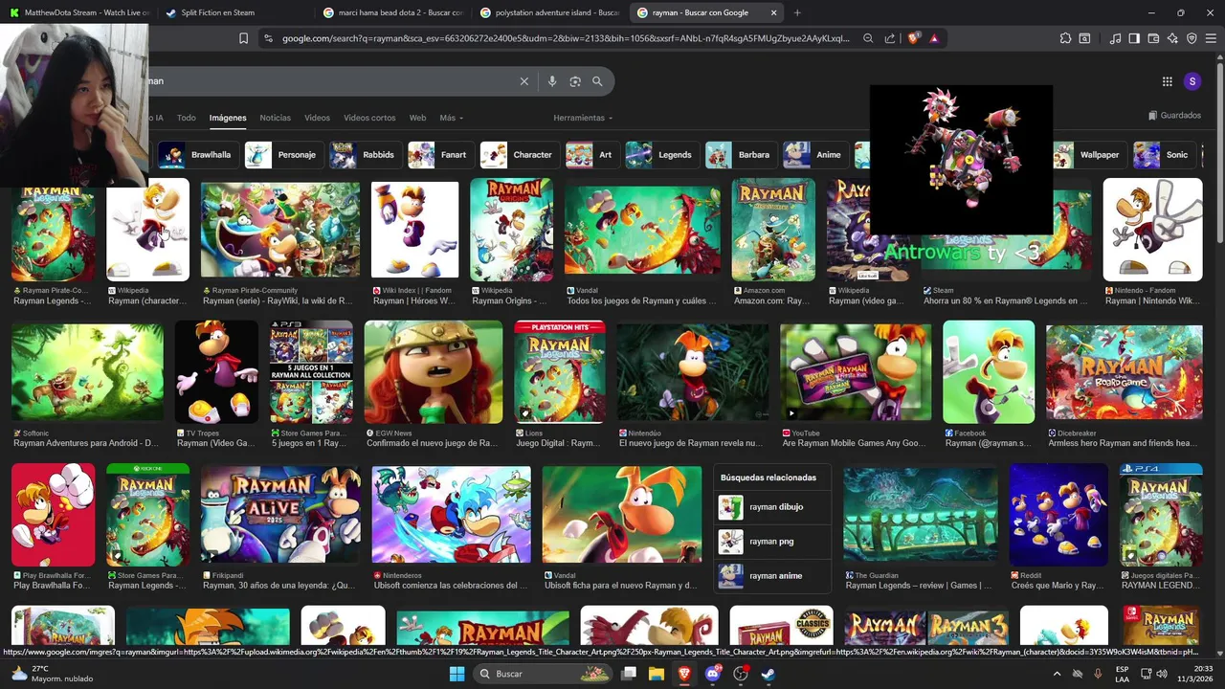Open File Explorer from the taskbar
1225x689 pixels.
point(657,674)
